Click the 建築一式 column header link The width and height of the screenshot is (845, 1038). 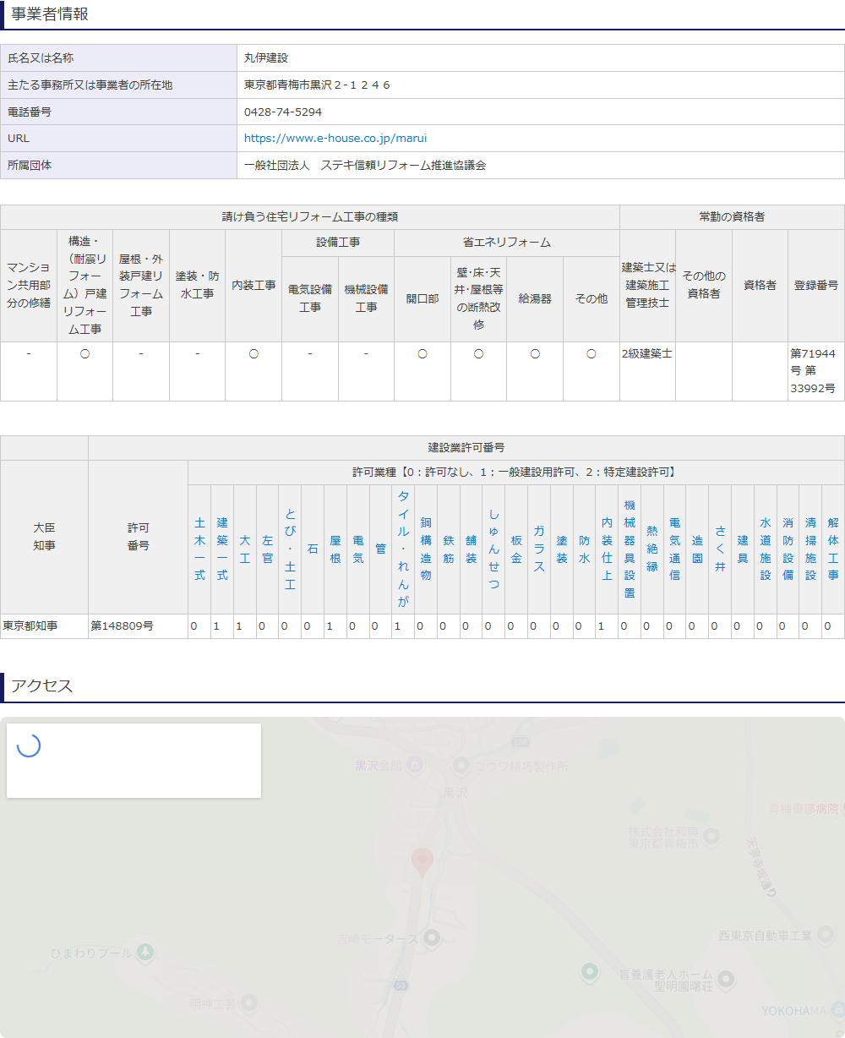coord(222,549)
